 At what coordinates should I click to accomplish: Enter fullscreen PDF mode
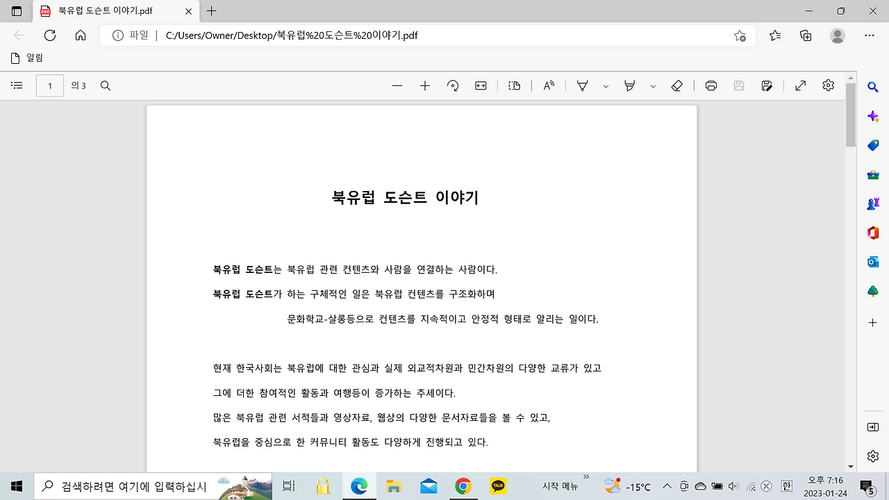[x=800, y=85]
